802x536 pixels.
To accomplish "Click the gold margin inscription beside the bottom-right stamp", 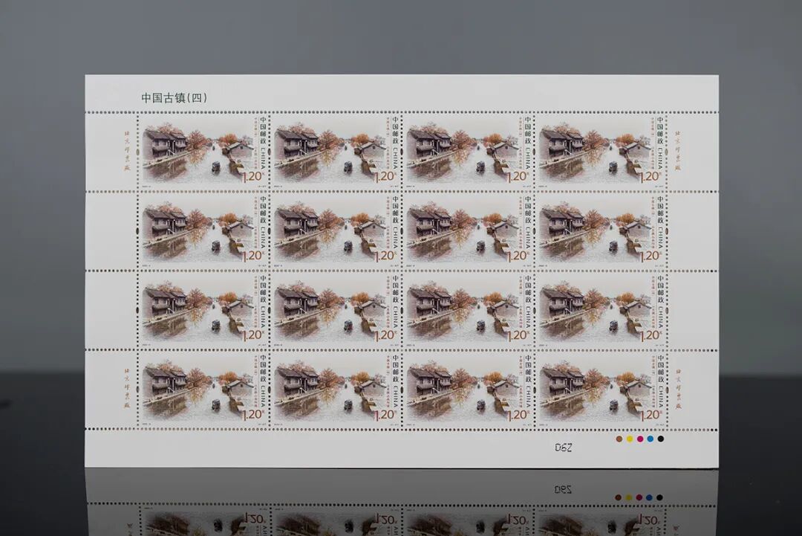I will pyautogui.click(x=679, y=388).
